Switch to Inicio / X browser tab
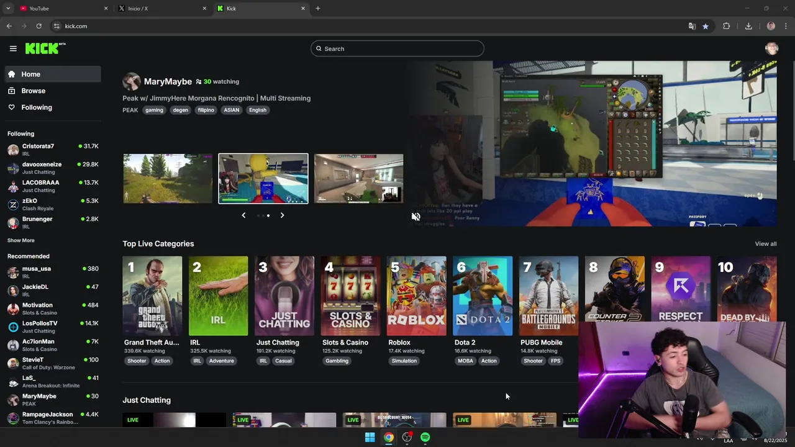 tap(161, 8)
